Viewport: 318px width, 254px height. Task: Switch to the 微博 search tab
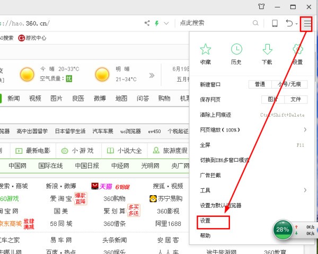coord(100,99)
